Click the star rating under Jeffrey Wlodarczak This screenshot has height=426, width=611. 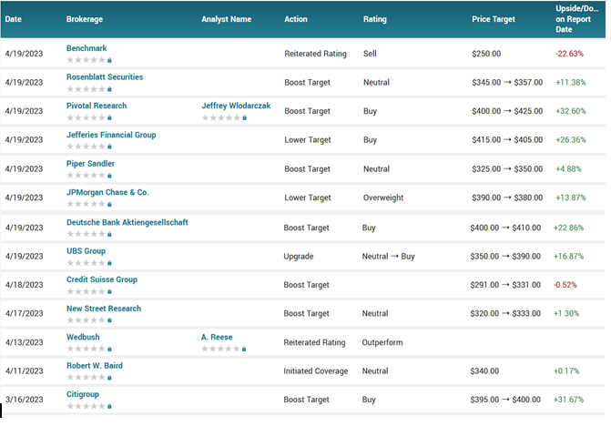pyautogui.click(x=221, y=117)
